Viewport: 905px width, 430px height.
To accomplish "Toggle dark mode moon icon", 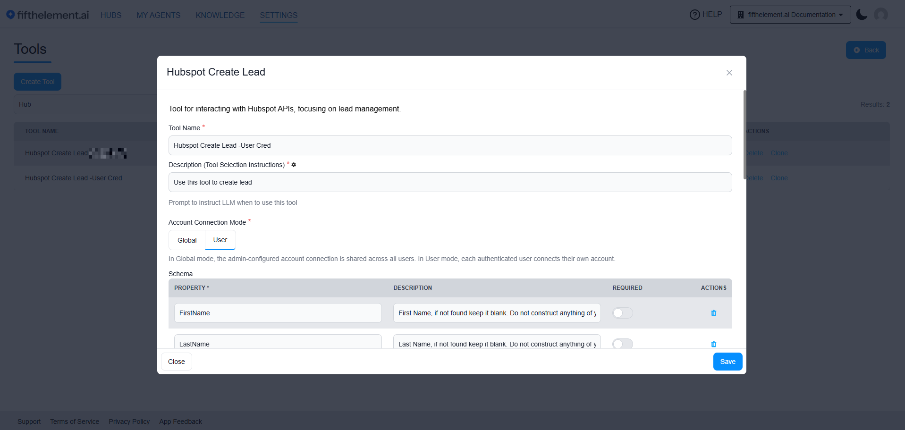I will pyautogui.click(x=862, y=15).
